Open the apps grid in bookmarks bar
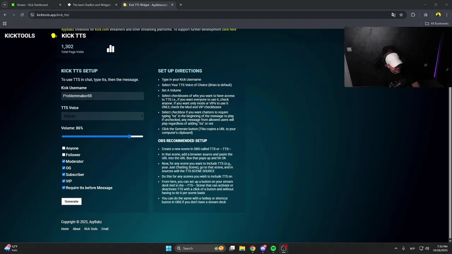The image size is (452, 254). coord(5,24)
